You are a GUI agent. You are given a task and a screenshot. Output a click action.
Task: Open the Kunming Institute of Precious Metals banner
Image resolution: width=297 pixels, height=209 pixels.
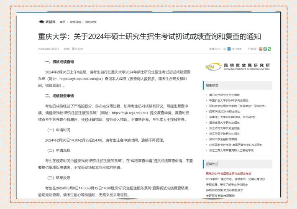pyautogui.click(x=238, y=66)
